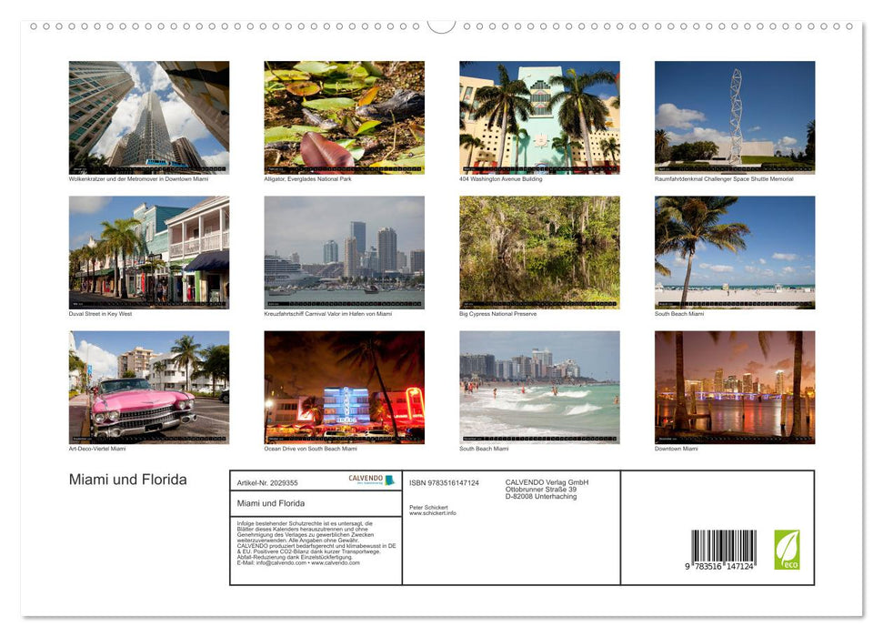
Task: Open the 404 Washington Avenue Building photo
Action: [x=538, y=116]
